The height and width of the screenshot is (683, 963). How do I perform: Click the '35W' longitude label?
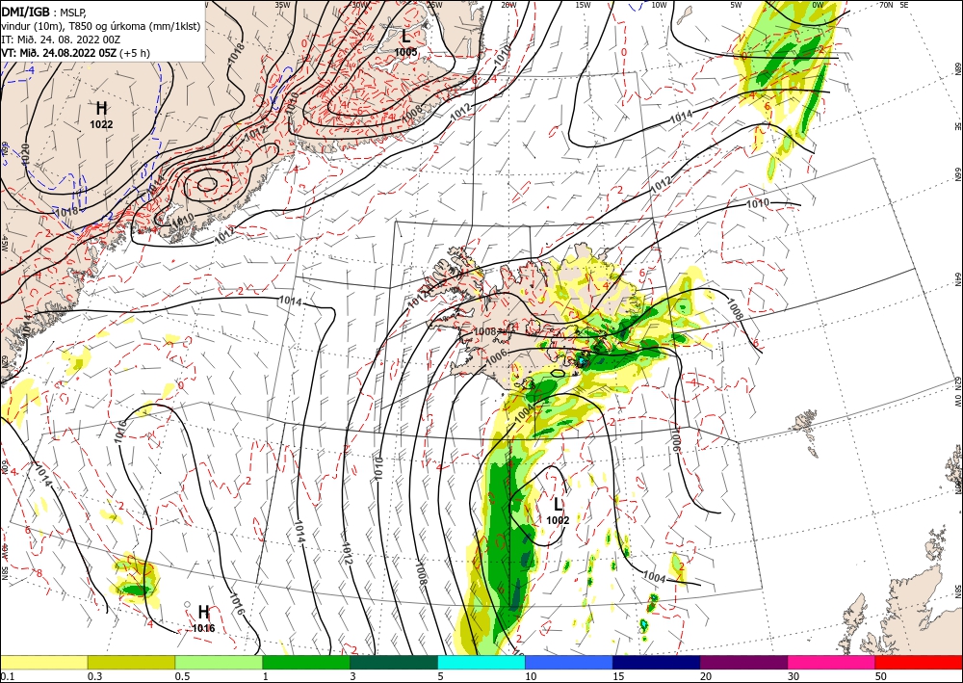click(282, 5)
